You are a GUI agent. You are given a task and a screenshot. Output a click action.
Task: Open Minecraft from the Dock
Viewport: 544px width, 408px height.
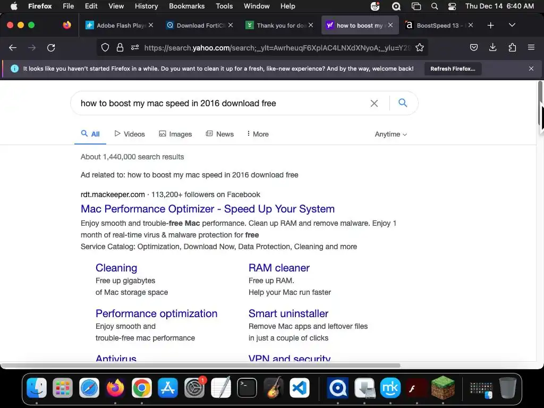point(443,387)
